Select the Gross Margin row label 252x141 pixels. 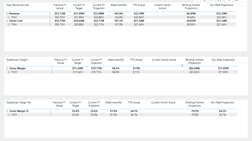pos(18,68)
